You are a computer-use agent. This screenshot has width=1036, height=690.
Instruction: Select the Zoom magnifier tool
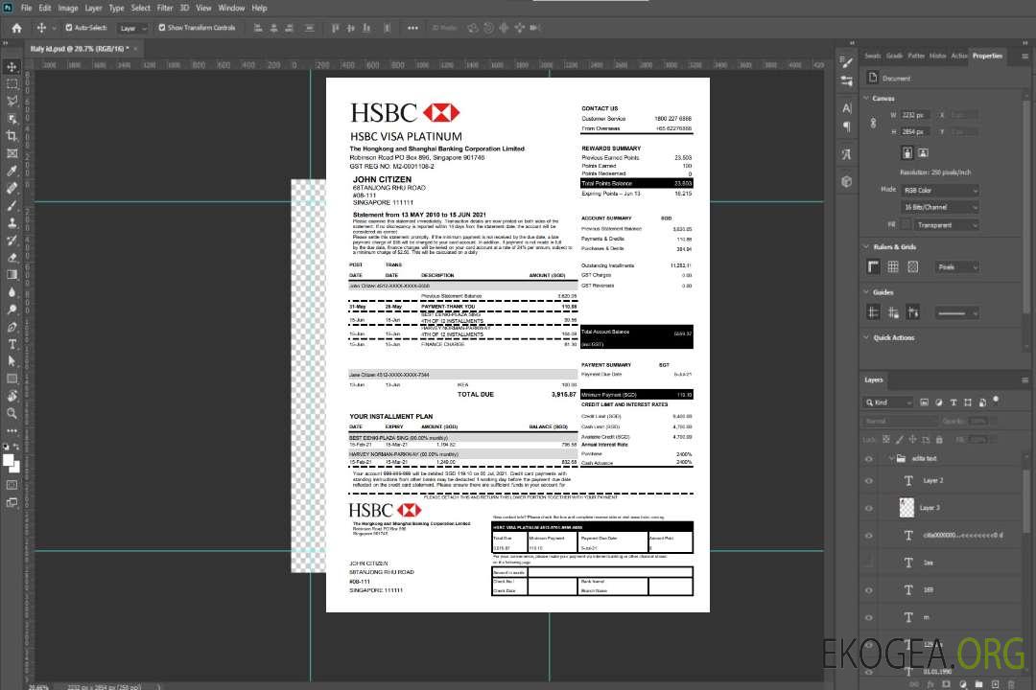pyautogui.click(x=12, y=413)
